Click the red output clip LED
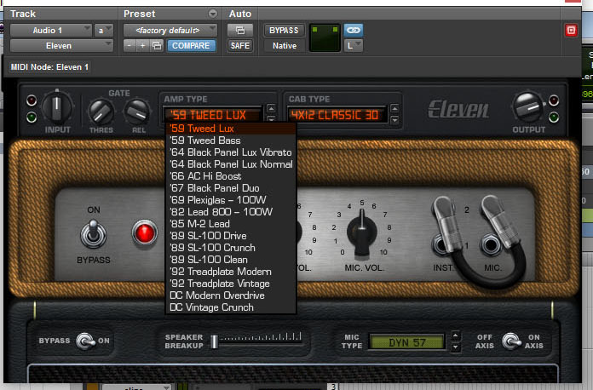 tap(554, 100)
